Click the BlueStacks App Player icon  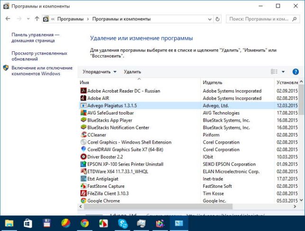83,120
